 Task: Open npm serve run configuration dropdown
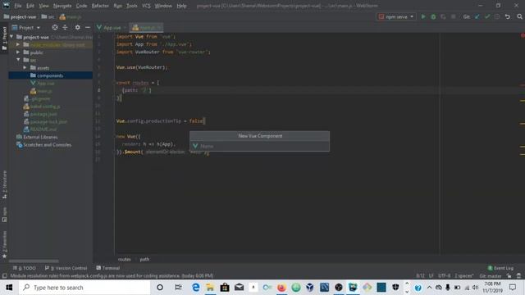pos(396,16)
